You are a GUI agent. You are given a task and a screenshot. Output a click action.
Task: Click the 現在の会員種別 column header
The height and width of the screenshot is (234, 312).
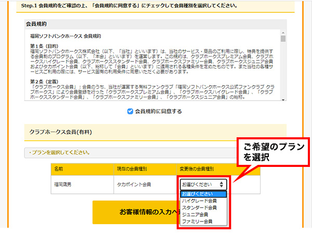point(132,169)
